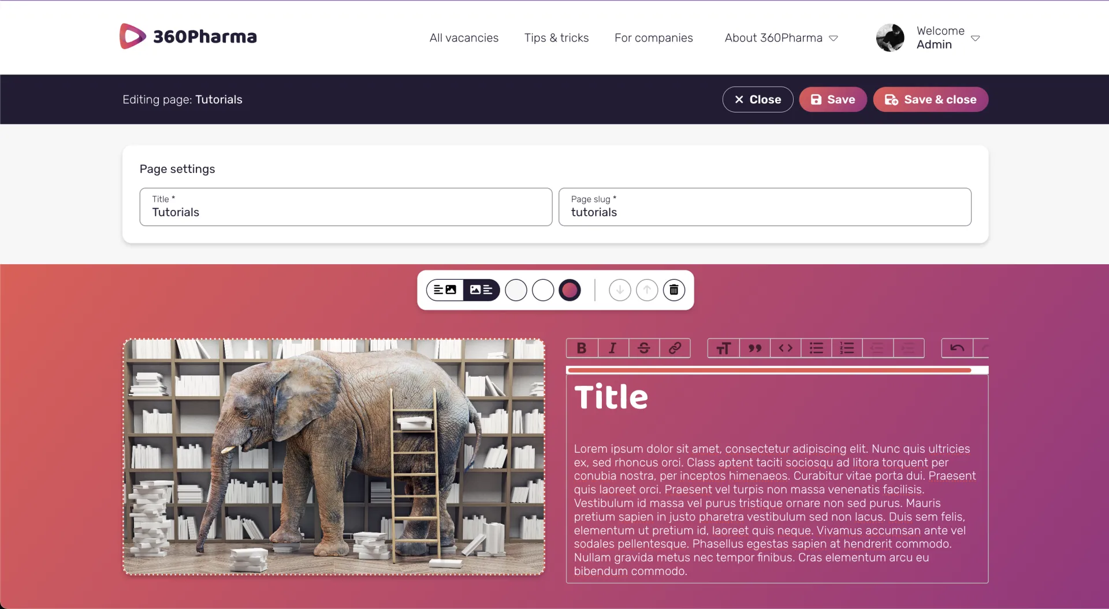
Task: Click the Save & close button
Action: tap(931, 100)
